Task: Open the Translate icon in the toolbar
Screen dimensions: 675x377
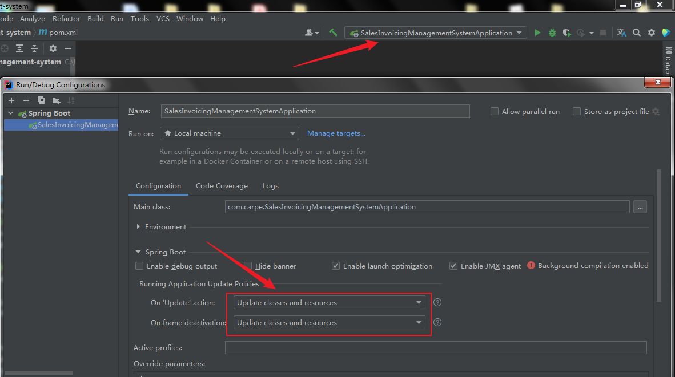Action: tap(621, 33)
